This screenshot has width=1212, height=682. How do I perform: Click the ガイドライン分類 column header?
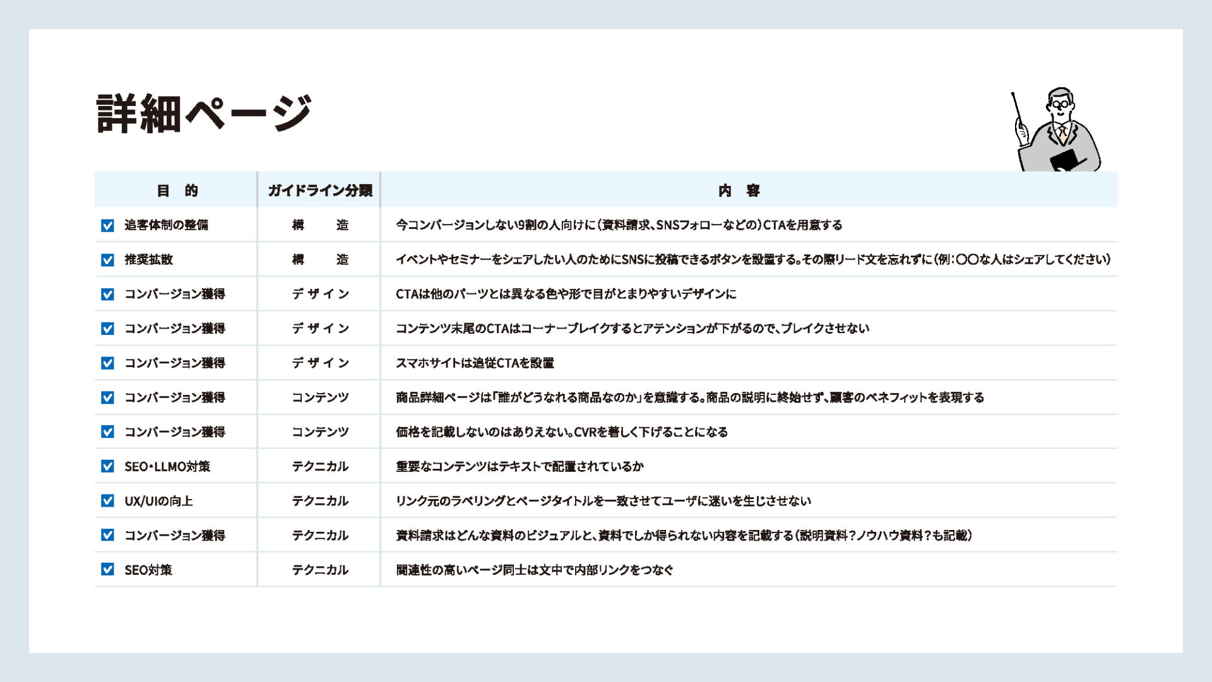coord(320,191)
